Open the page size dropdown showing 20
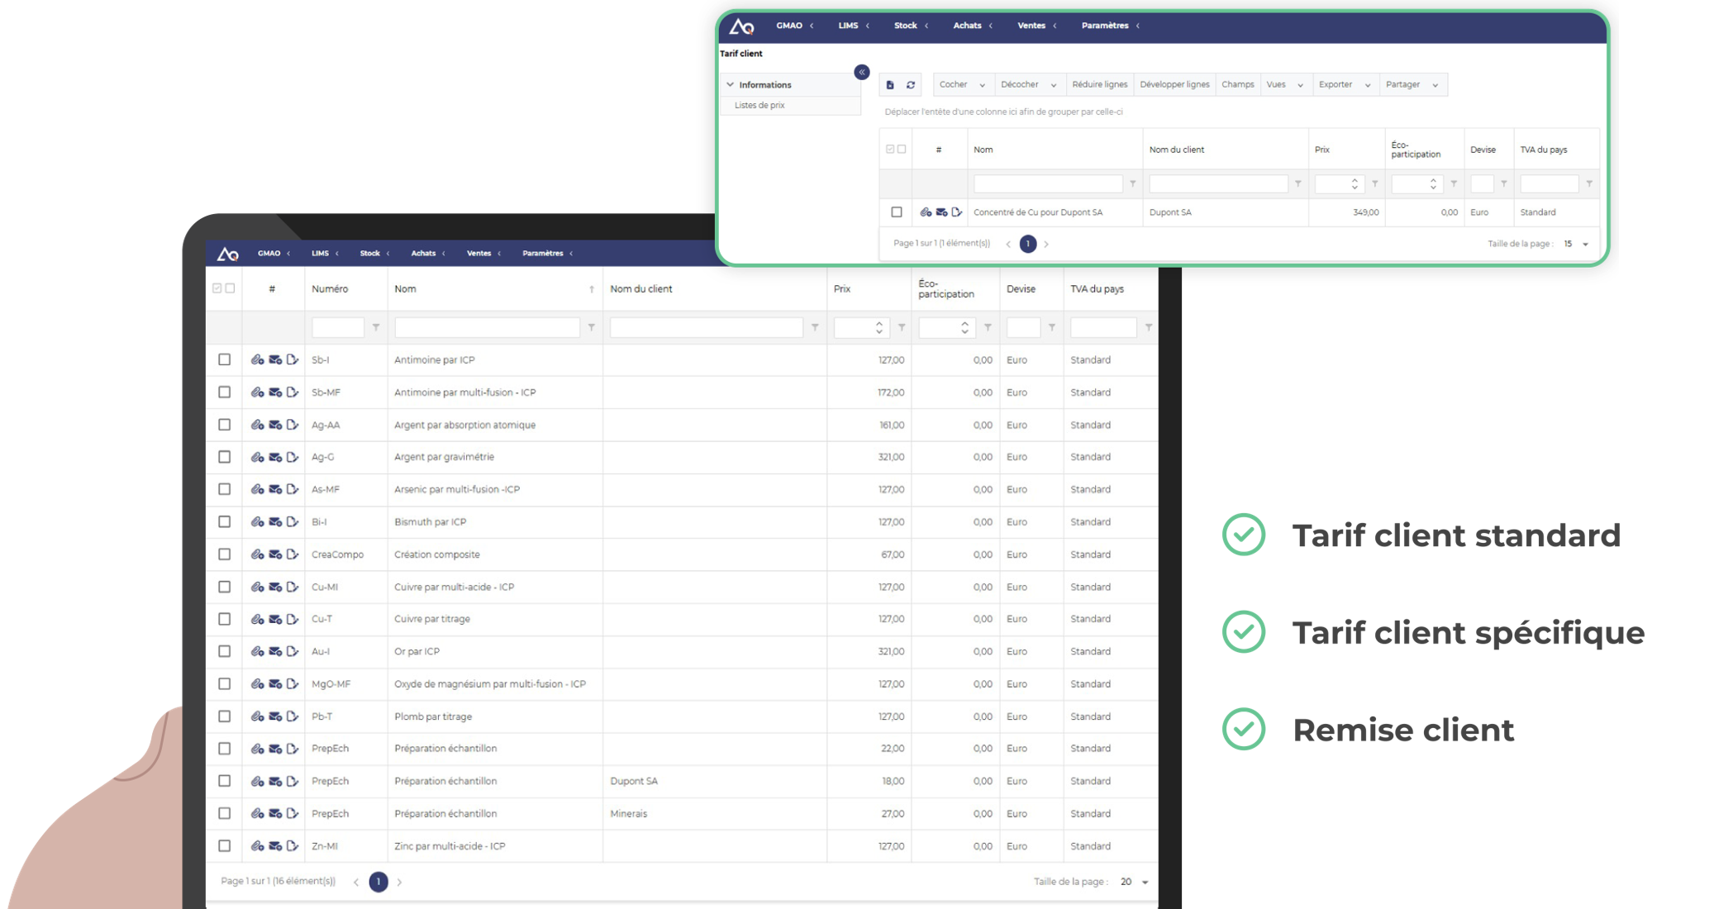 (x=1135, y=882)
